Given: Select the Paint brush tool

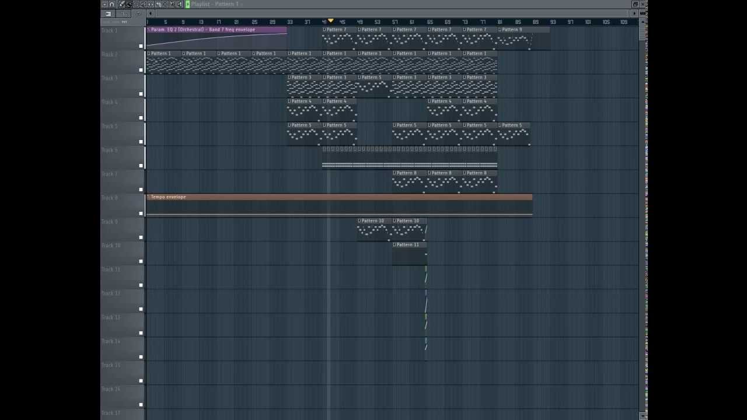Looking at the screenshot, I should click(129, 4).
